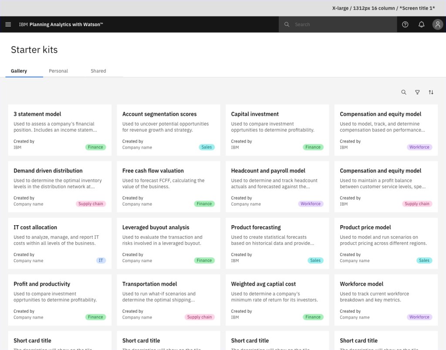
Task: Select the Gallery tab
Action: point(19,71)
